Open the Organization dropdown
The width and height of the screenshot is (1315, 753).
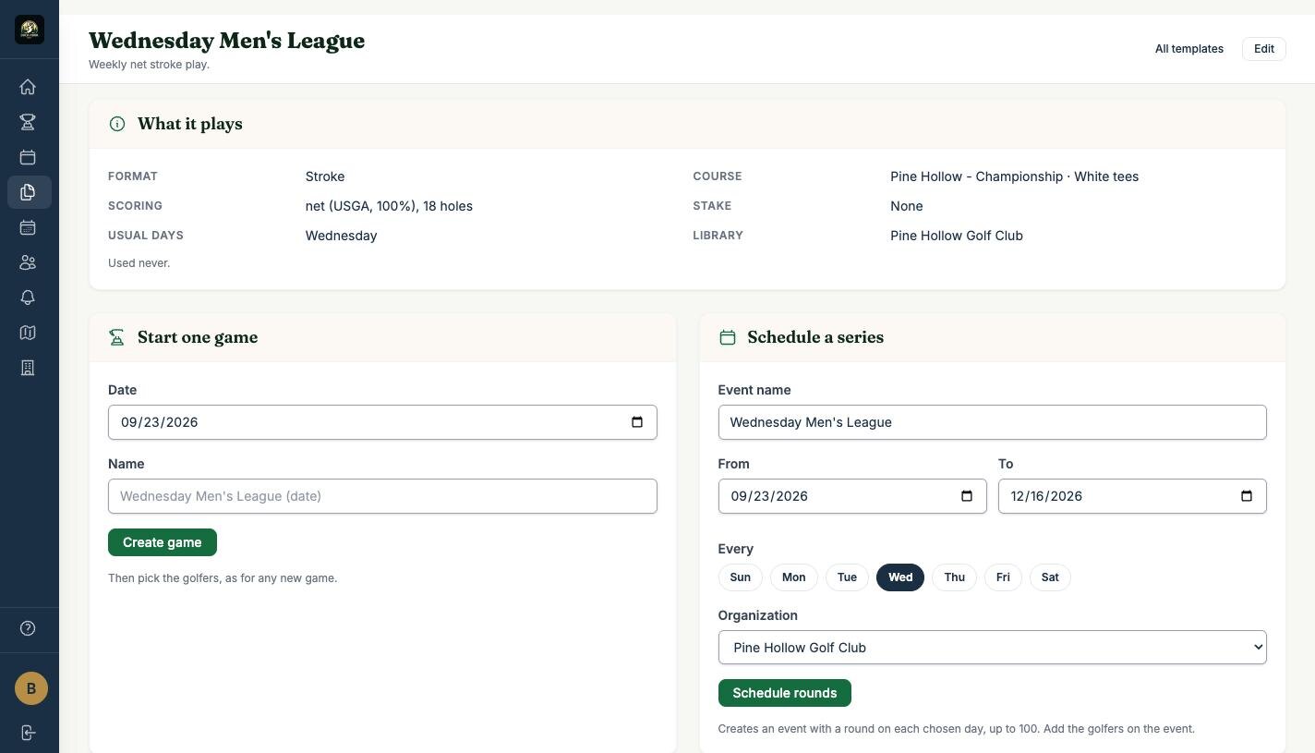tap(992, 648)
